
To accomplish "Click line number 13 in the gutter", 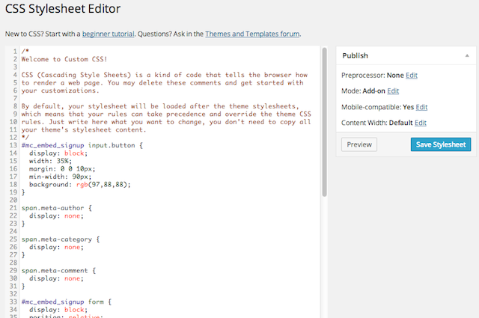I will [x=11, y=145].
